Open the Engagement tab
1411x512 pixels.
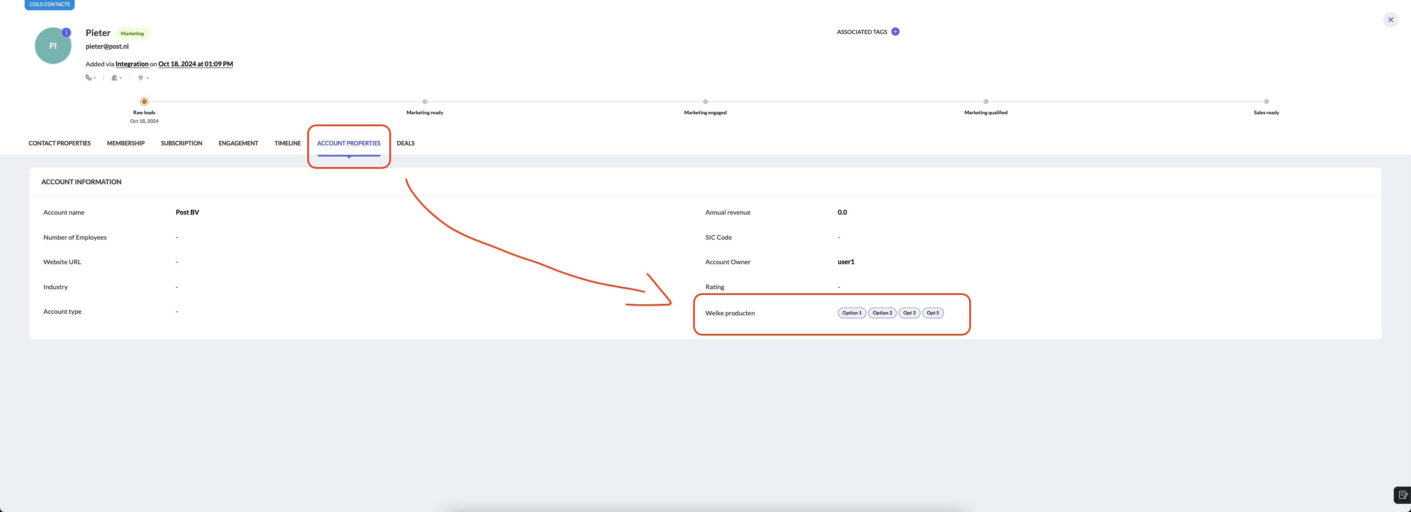238,143
